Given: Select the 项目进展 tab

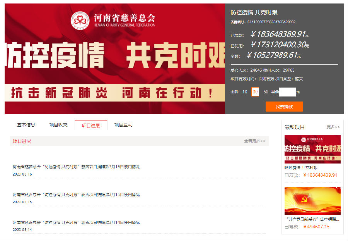Looking at the screenshot, I should (91, 125).
